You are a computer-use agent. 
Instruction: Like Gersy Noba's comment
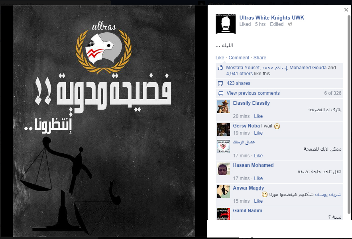pyautogui.click(x=258, y=133)
